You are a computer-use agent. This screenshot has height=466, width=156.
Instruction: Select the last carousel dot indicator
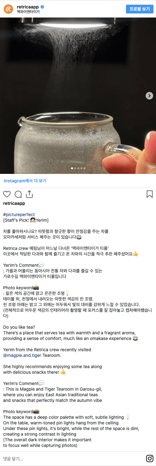pos(84,168)
